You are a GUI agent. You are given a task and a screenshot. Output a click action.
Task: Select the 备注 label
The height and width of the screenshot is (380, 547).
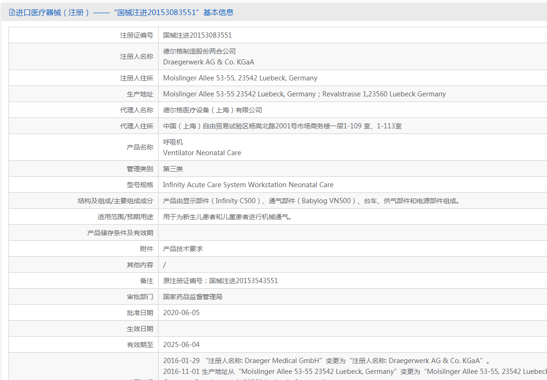coord(146,281)
